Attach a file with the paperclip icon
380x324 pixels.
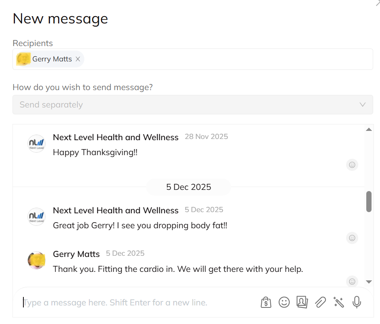[x=320, y=302]
